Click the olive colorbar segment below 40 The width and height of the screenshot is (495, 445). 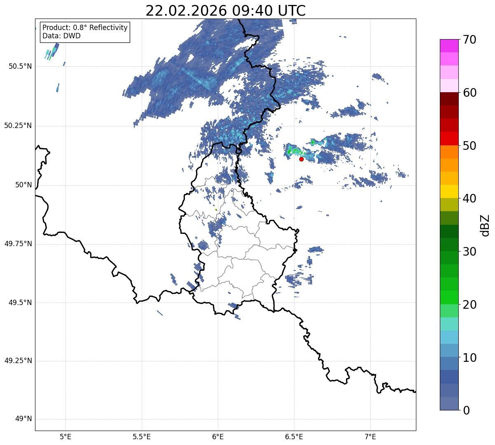449,205
